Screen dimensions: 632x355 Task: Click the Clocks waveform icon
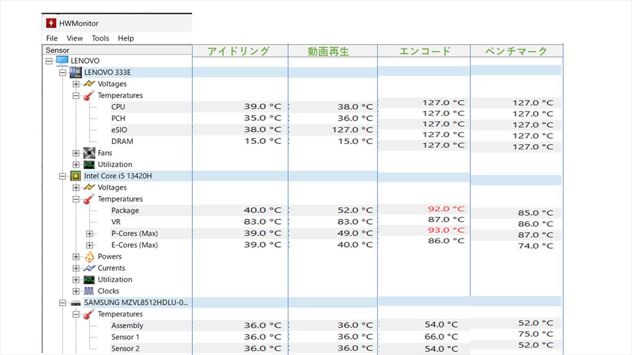[89, 291]
